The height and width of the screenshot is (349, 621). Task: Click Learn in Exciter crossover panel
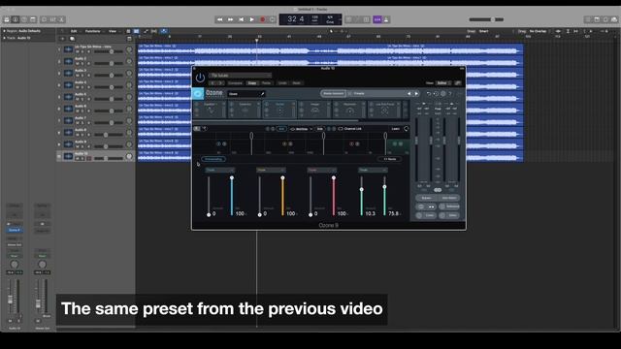(395, 129)
